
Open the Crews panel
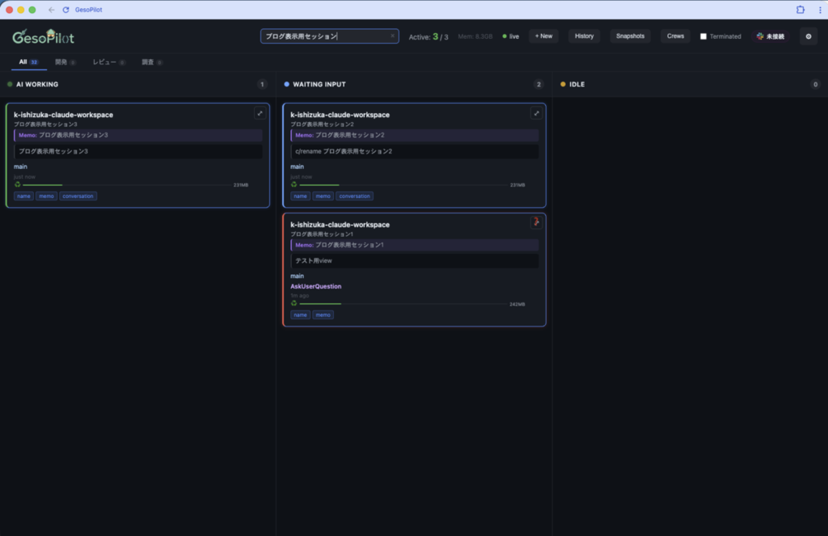[x=675, y=36]
